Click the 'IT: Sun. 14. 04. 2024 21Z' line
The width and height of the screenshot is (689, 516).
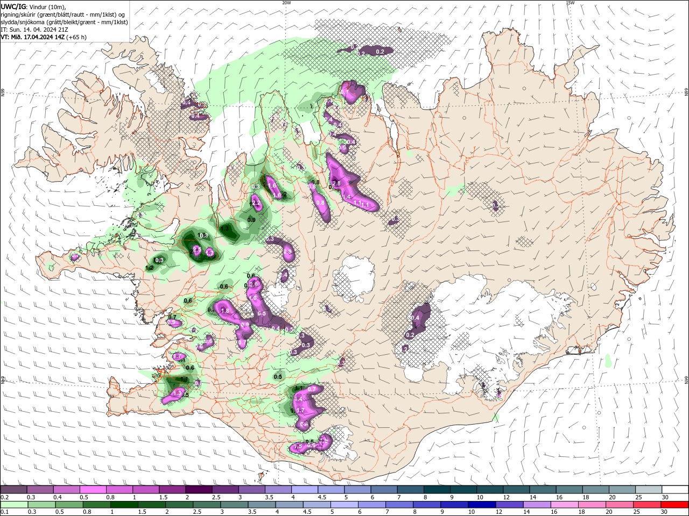(34, 30)
